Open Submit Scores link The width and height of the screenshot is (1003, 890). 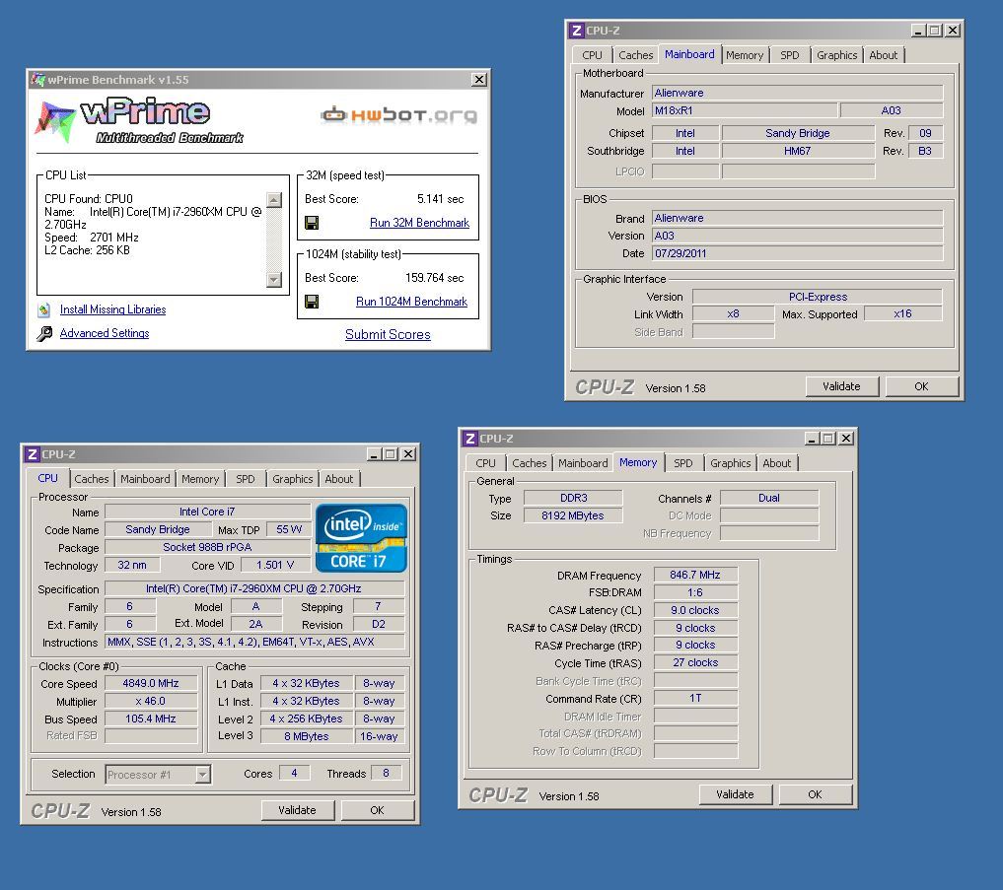click(x=388, y=334)
